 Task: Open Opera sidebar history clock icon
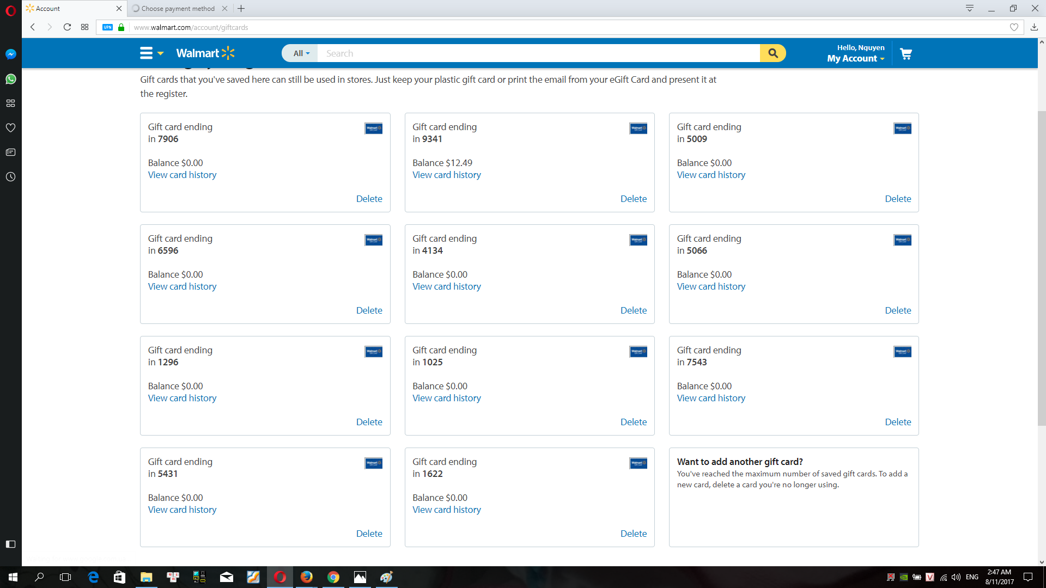click(10, 177)
